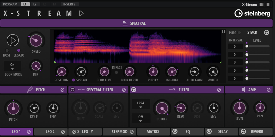Enable Pure mode toggle

point(239,33)
